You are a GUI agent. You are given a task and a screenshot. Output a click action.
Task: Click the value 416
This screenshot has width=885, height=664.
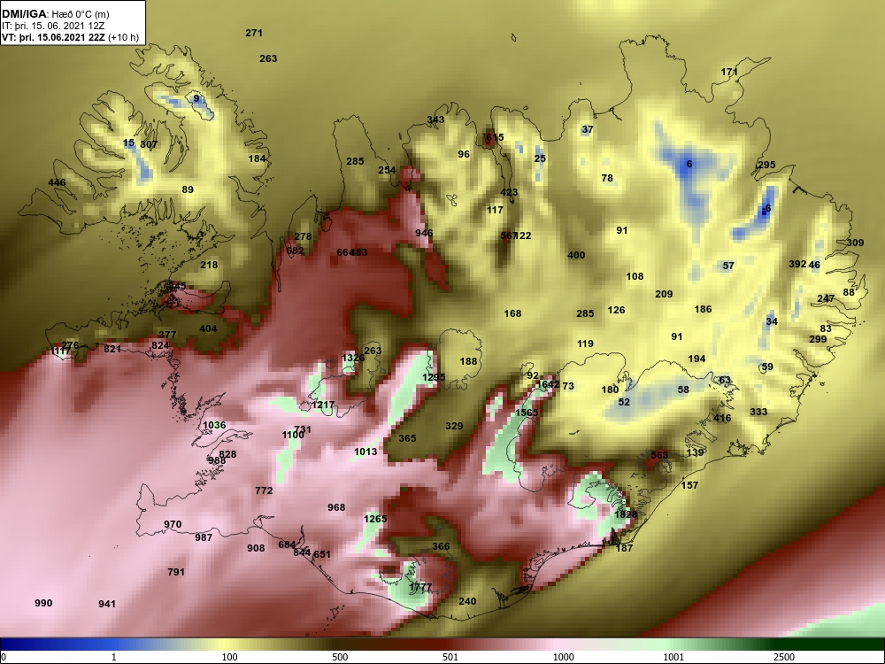pyautogui.click(x=722, y=419)
